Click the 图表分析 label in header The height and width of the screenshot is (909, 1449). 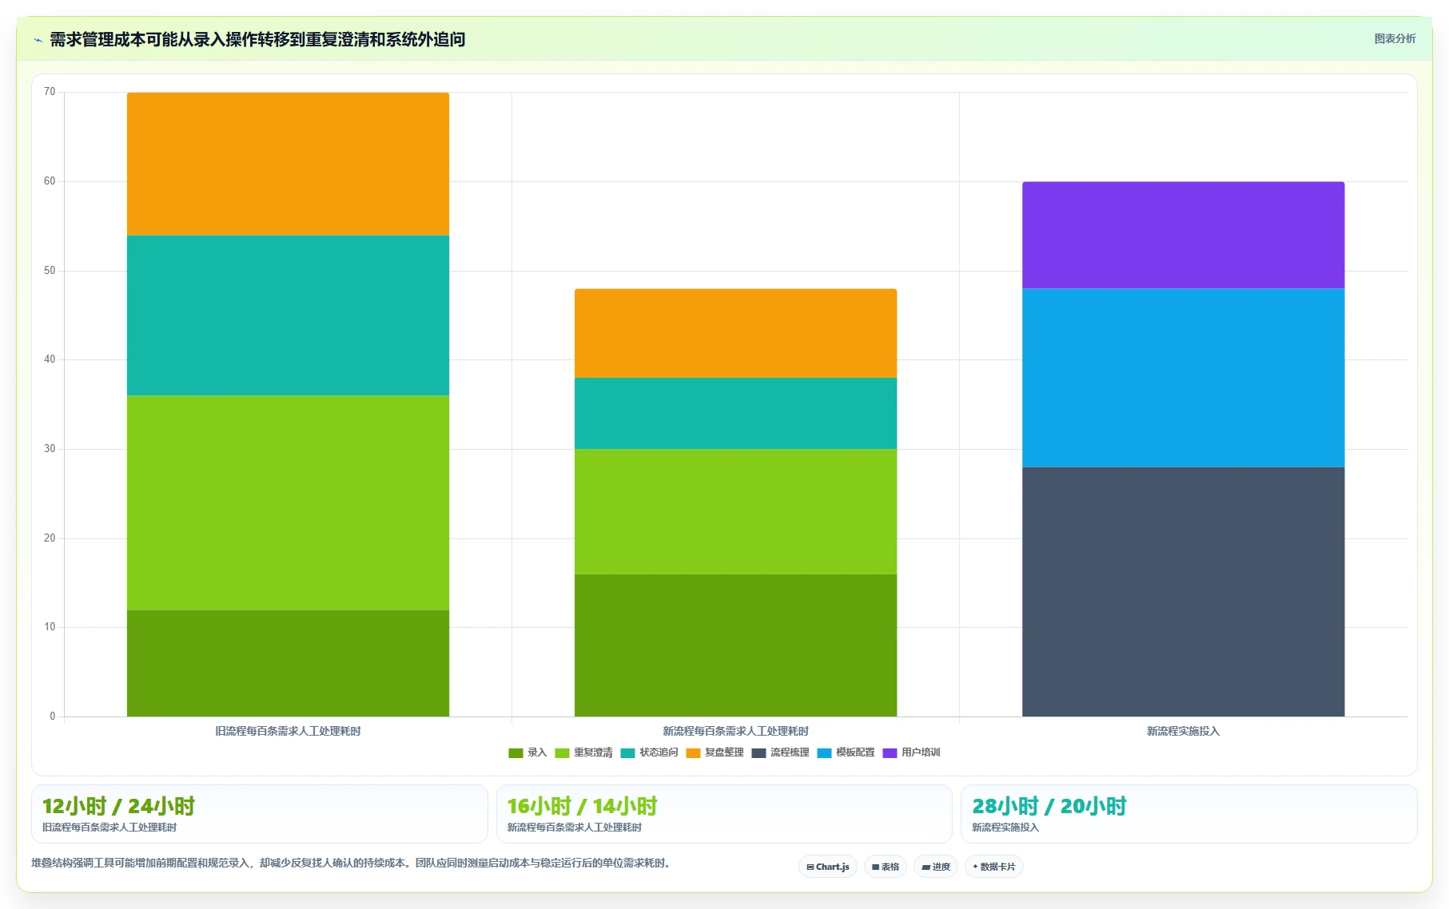1395,38
